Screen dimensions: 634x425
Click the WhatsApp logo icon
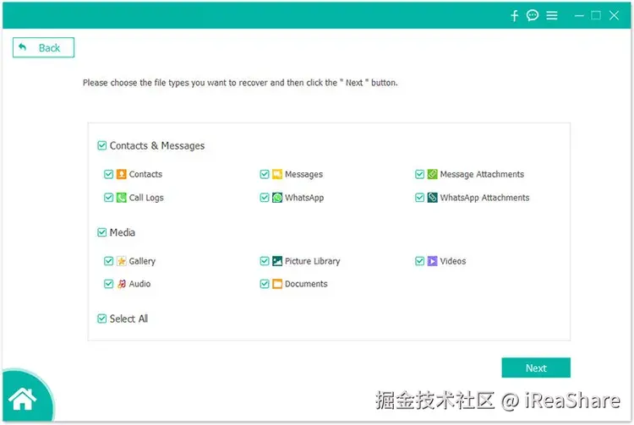pyautogui.click(x=277, y=198)
